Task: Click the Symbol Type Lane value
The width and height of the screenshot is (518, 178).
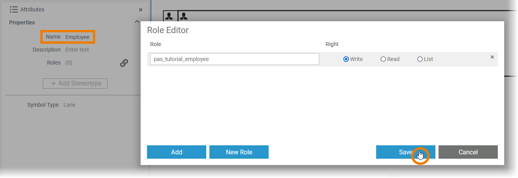Action: click(x=70, y=105)
